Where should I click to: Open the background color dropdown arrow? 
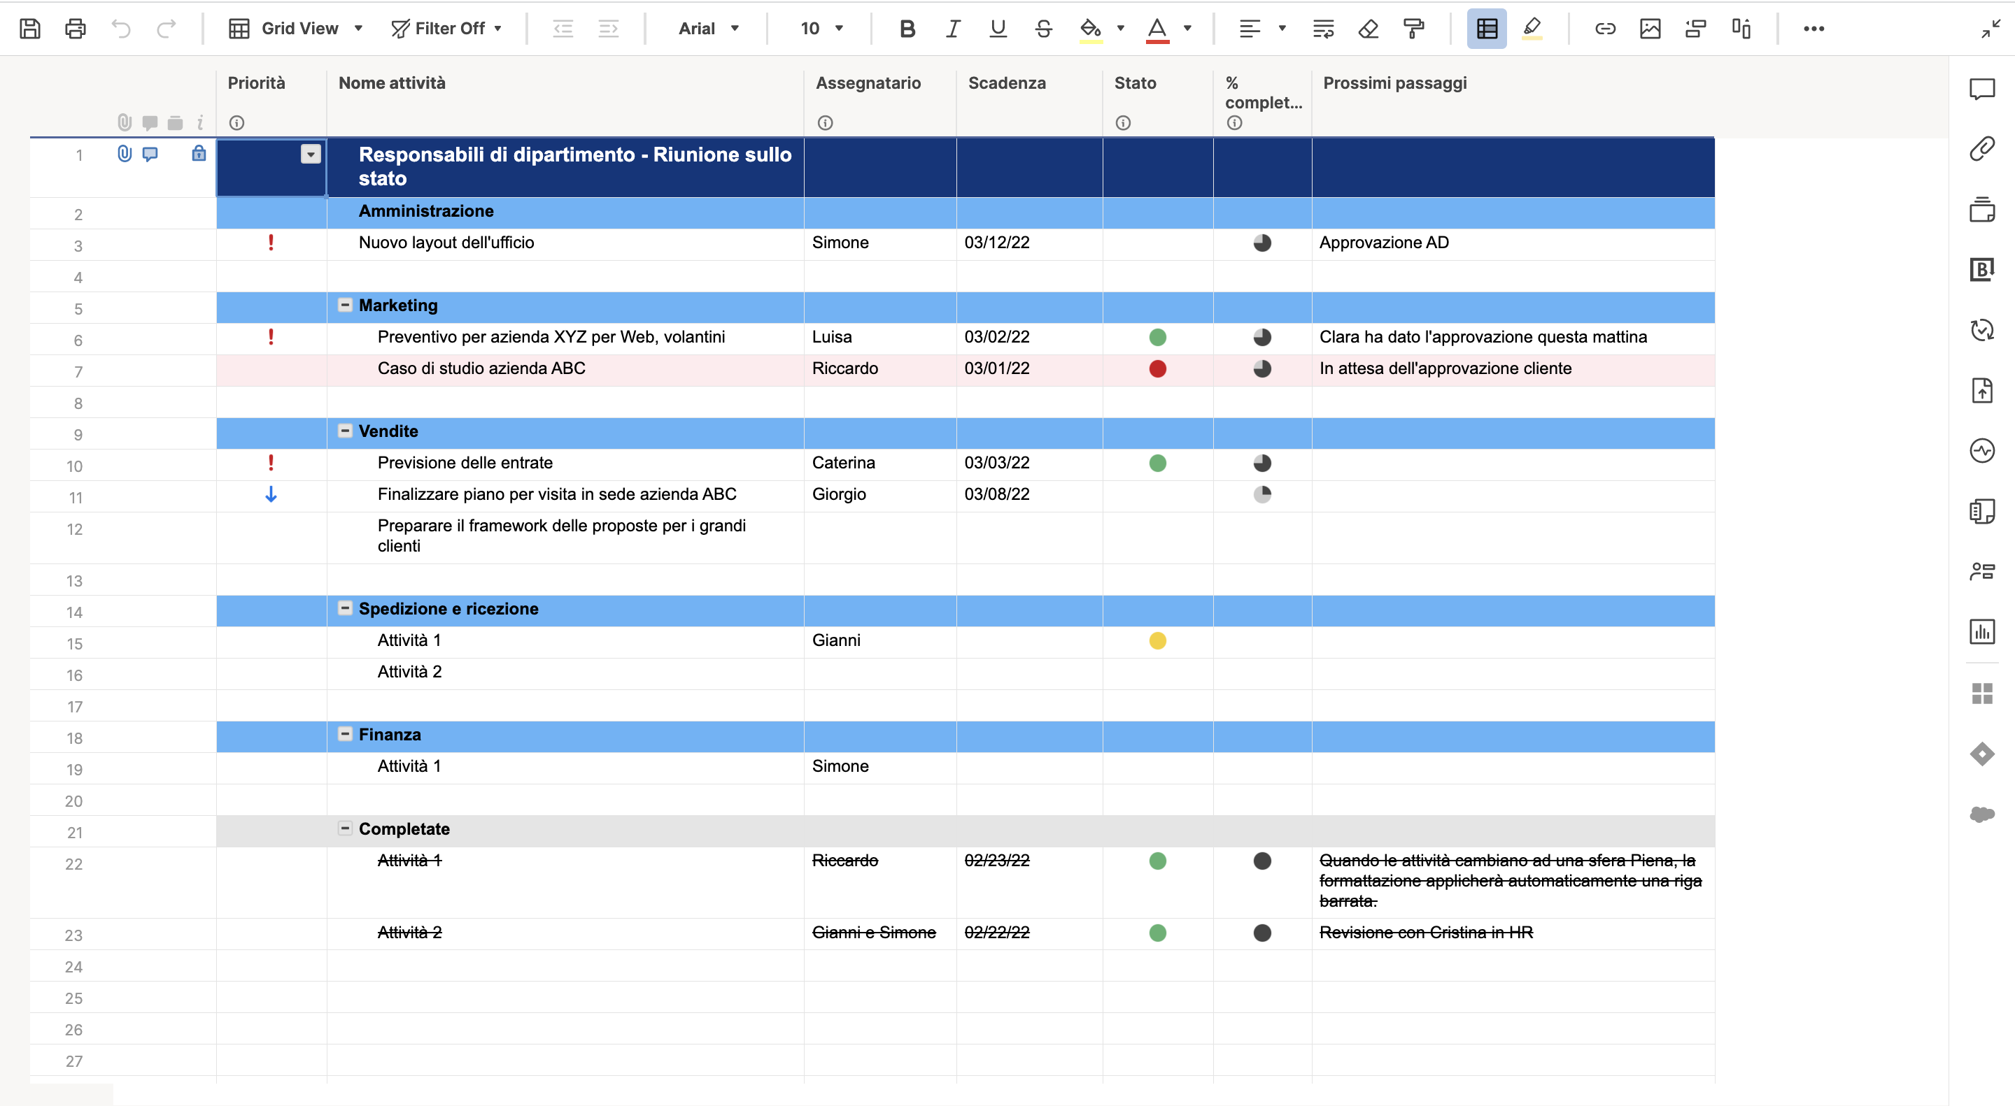pyautogui.click(x=1120, y=29)
